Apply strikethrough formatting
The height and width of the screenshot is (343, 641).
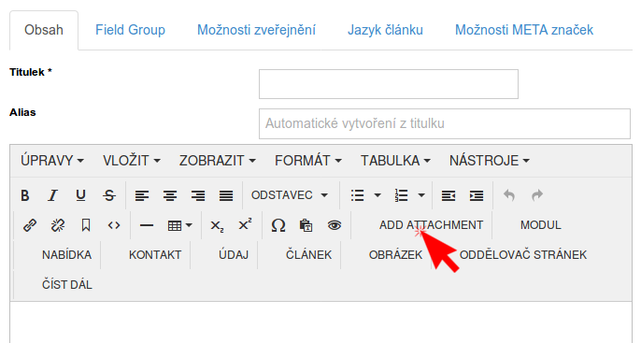(x=109, y=195)
